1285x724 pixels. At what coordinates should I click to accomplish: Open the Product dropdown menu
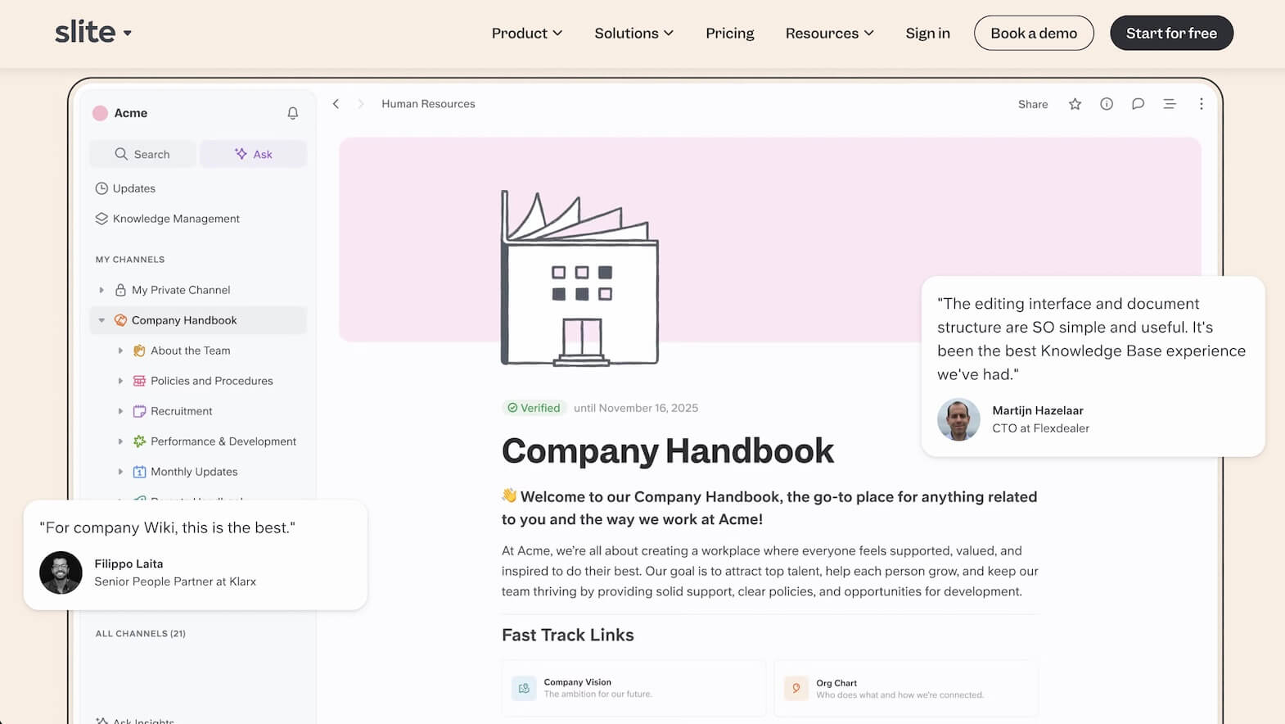click(x=526, y=34)
